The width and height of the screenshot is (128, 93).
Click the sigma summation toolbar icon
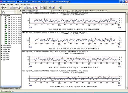tap(39, 8)
